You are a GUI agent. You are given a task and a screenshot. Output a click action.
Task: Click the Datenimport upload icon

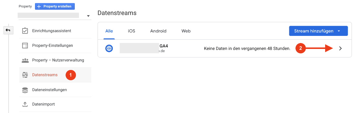[x=25, y=104]
